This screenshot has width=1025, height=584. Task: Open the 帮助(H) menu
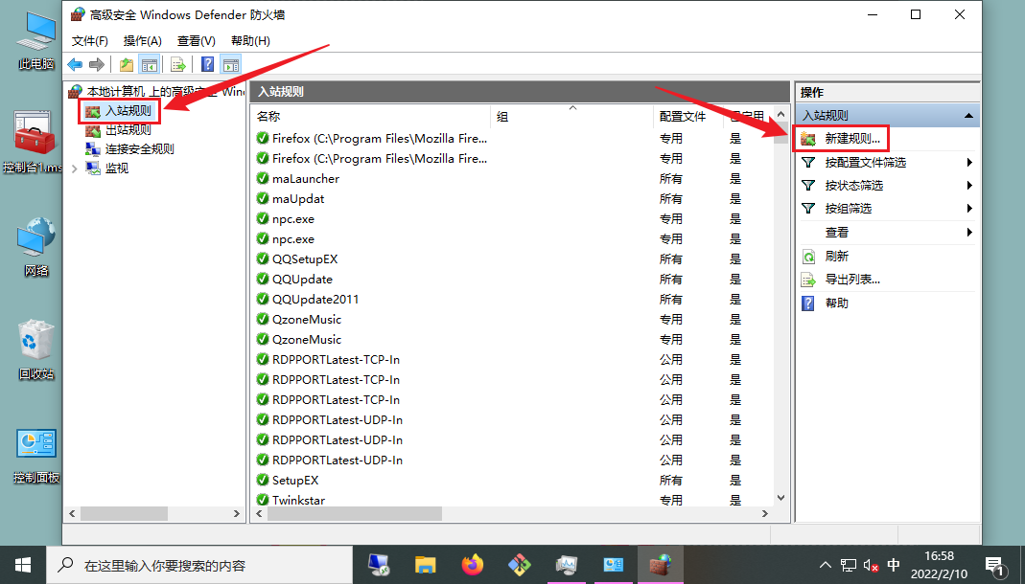[x=250, y=41]
